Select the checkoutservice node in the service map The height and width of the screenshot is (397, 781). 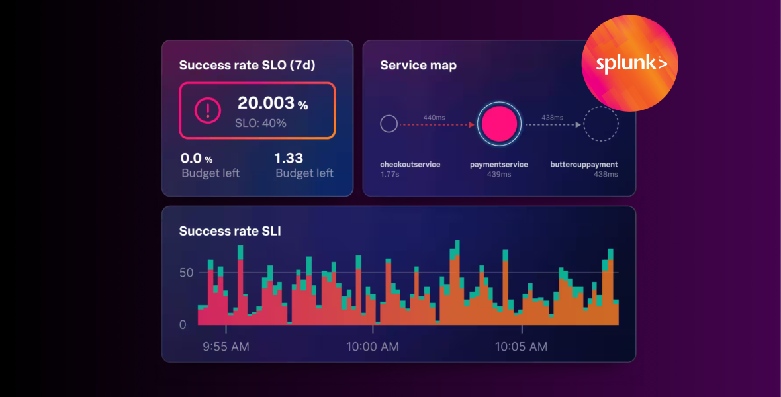tap(389, 124)
